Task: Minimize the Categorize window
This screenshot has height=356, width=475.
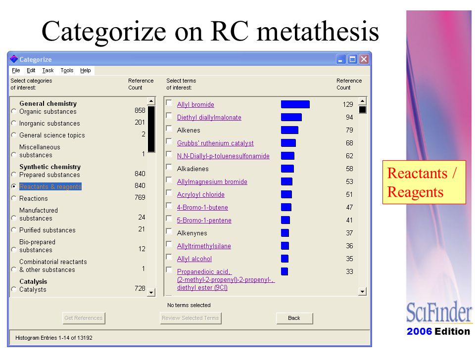Action: tap(341, 59)
